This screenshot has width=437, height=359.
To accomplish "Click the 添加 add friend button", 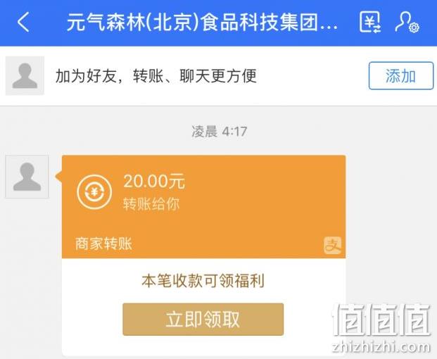I will (x=401, y=76).
